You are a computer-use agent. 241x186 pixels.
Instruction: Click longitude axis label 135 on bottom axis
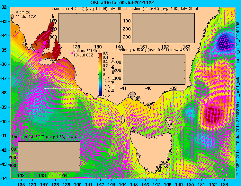point(21,184)
